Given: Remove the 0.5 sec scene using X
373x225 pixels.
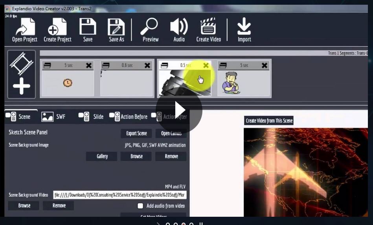Looking at the screenshot, I should (x=206, y=65).
